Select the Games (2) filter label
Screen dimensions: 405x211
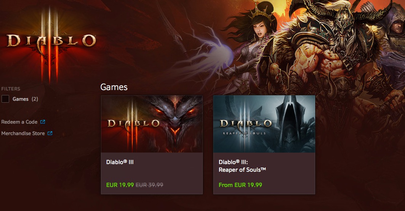(25, 99)
